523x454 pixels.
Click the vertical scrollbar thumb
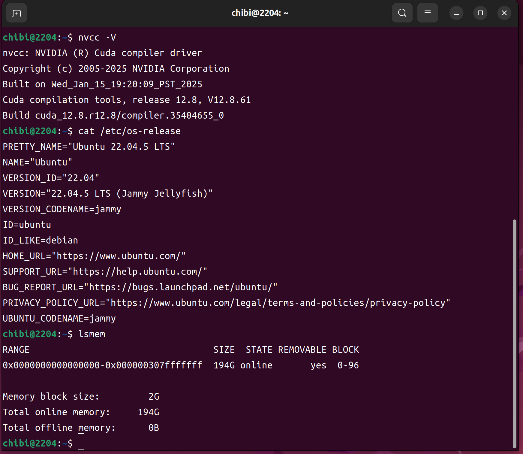(x=514, y=333)
